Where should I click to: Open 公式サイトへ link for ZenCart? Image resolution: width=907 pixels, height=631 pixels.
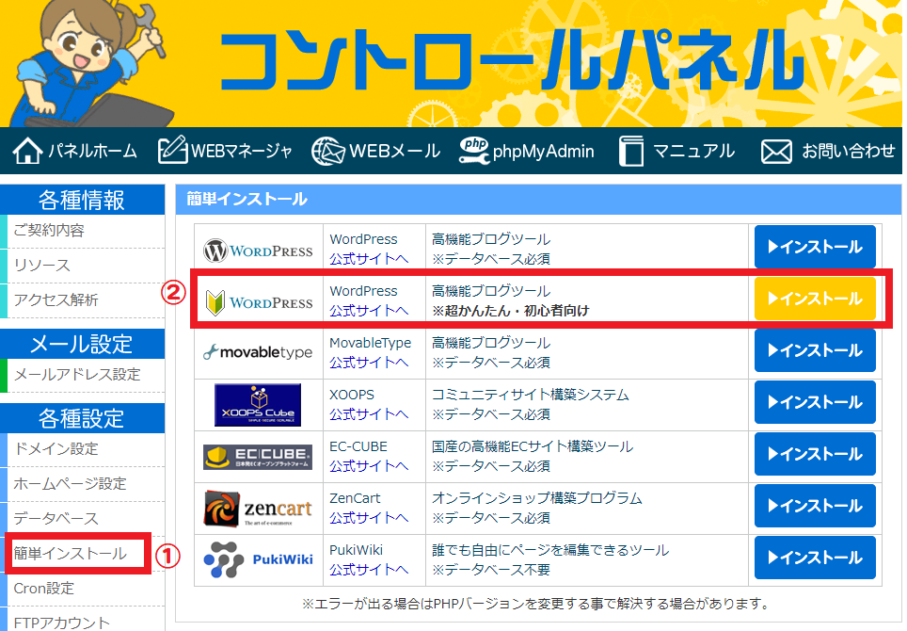coord(369,518)
